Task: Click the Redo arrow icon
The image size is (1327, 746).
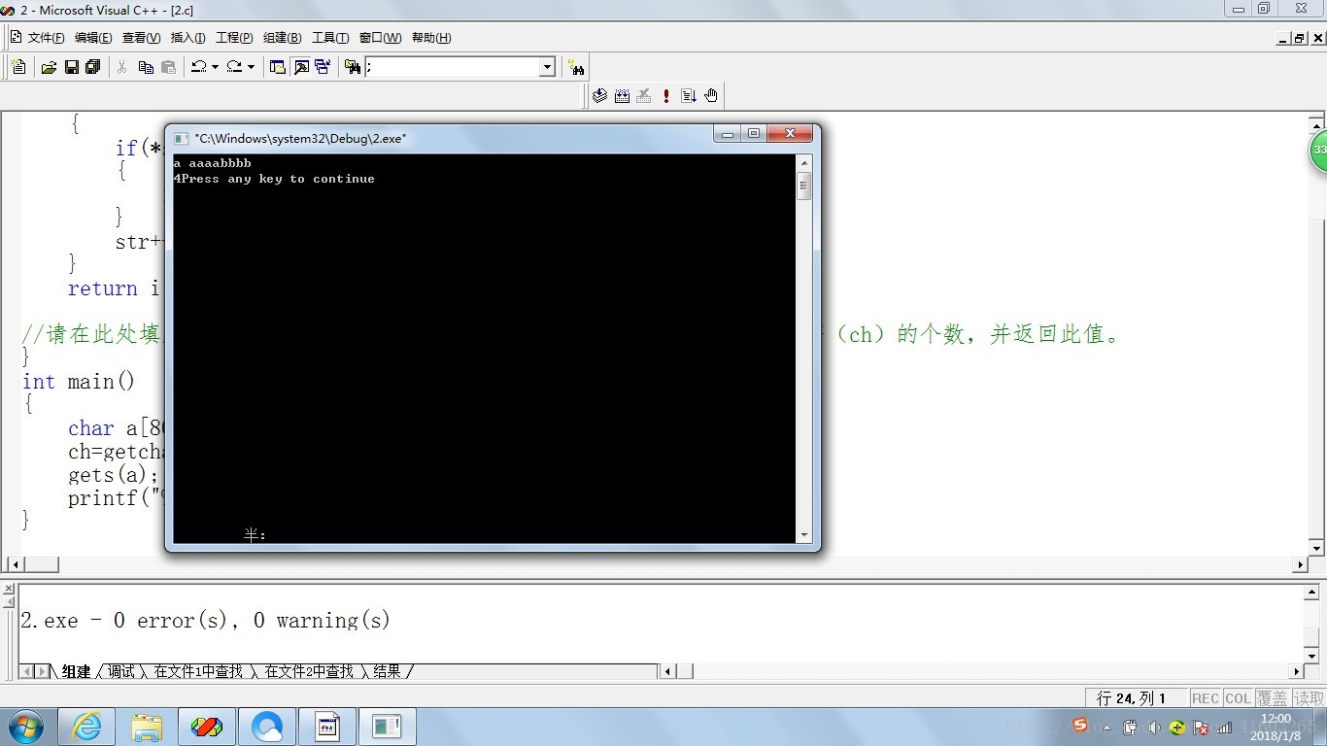Action: [234, 67]
